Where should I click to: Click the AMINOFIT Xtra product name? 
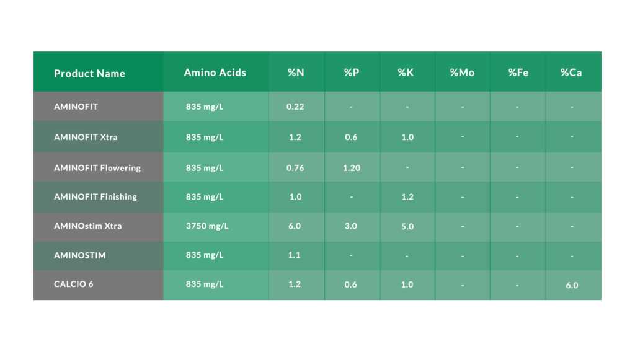tap(86, 137)
